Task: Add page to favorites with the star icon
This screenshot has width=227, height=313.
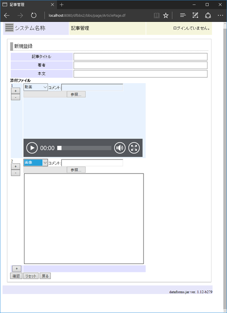Action: (x=166, y=15)
